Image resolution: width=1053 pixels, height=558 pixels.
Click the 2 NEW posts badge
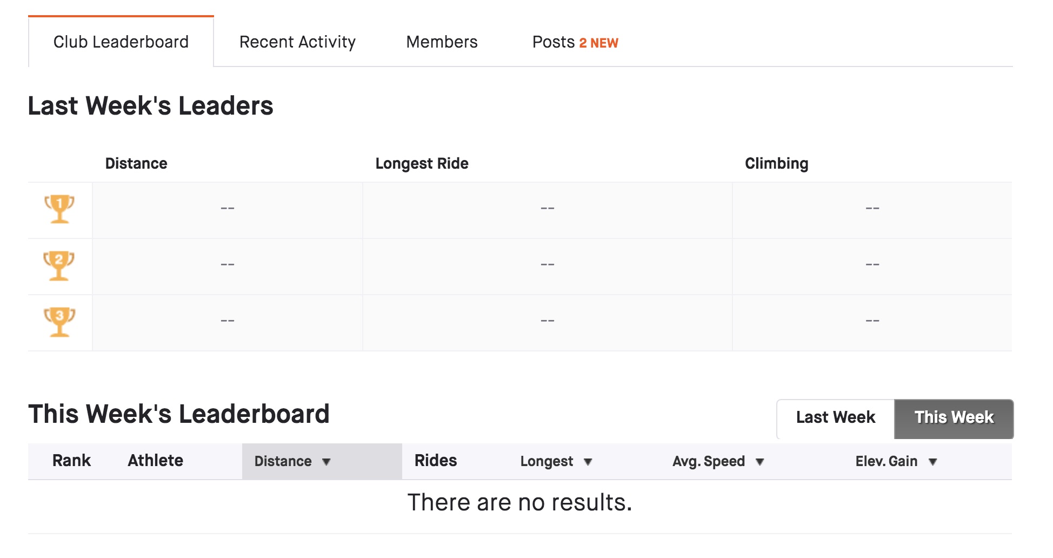click(598, 43)
